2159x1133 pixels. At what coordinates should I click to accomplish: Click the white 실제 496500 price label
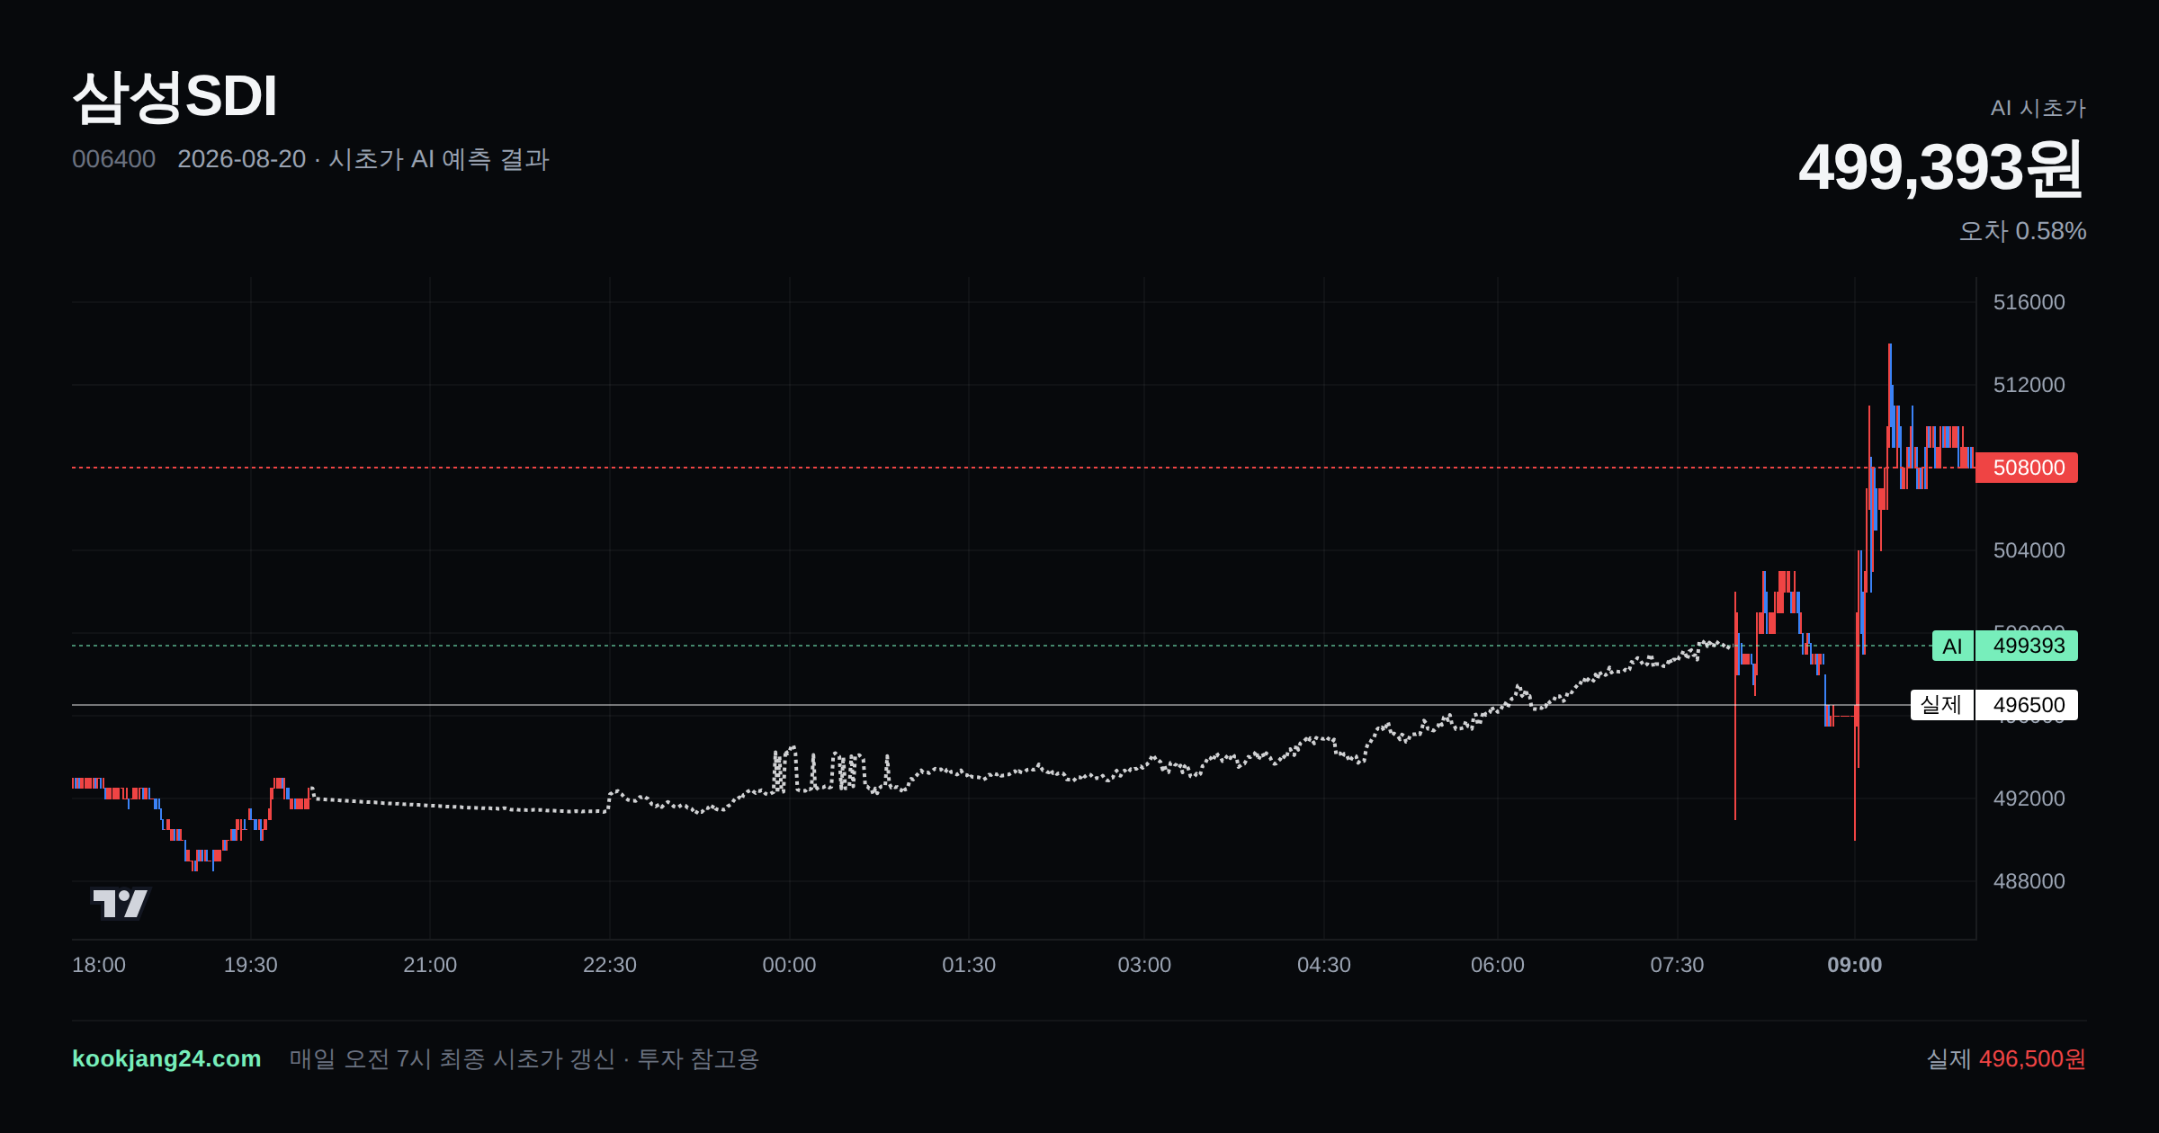(x=1994, y=705)
